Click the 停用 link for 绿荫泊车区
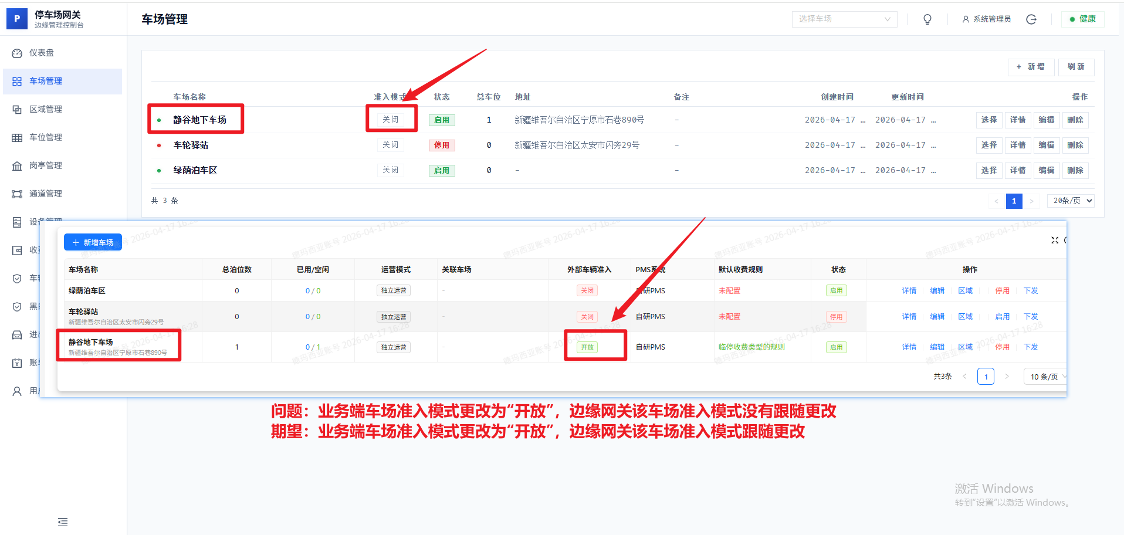The width and height of the screenshot is (1124, 535). [x=1002, y=291]
